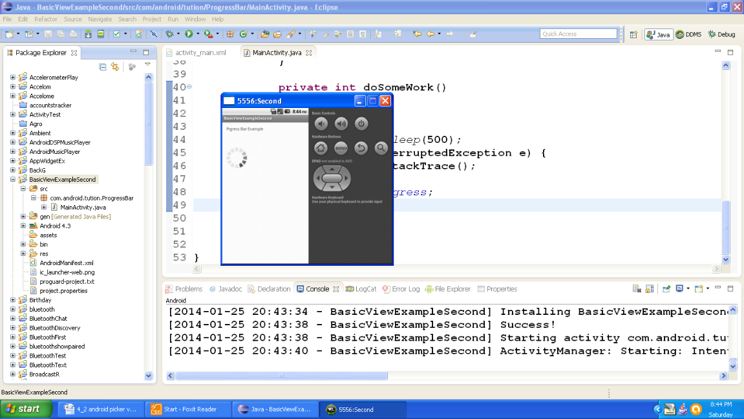744x419 pixels.
Task: Expand the AccelerometerPlay project
Action: pos(13,77)
